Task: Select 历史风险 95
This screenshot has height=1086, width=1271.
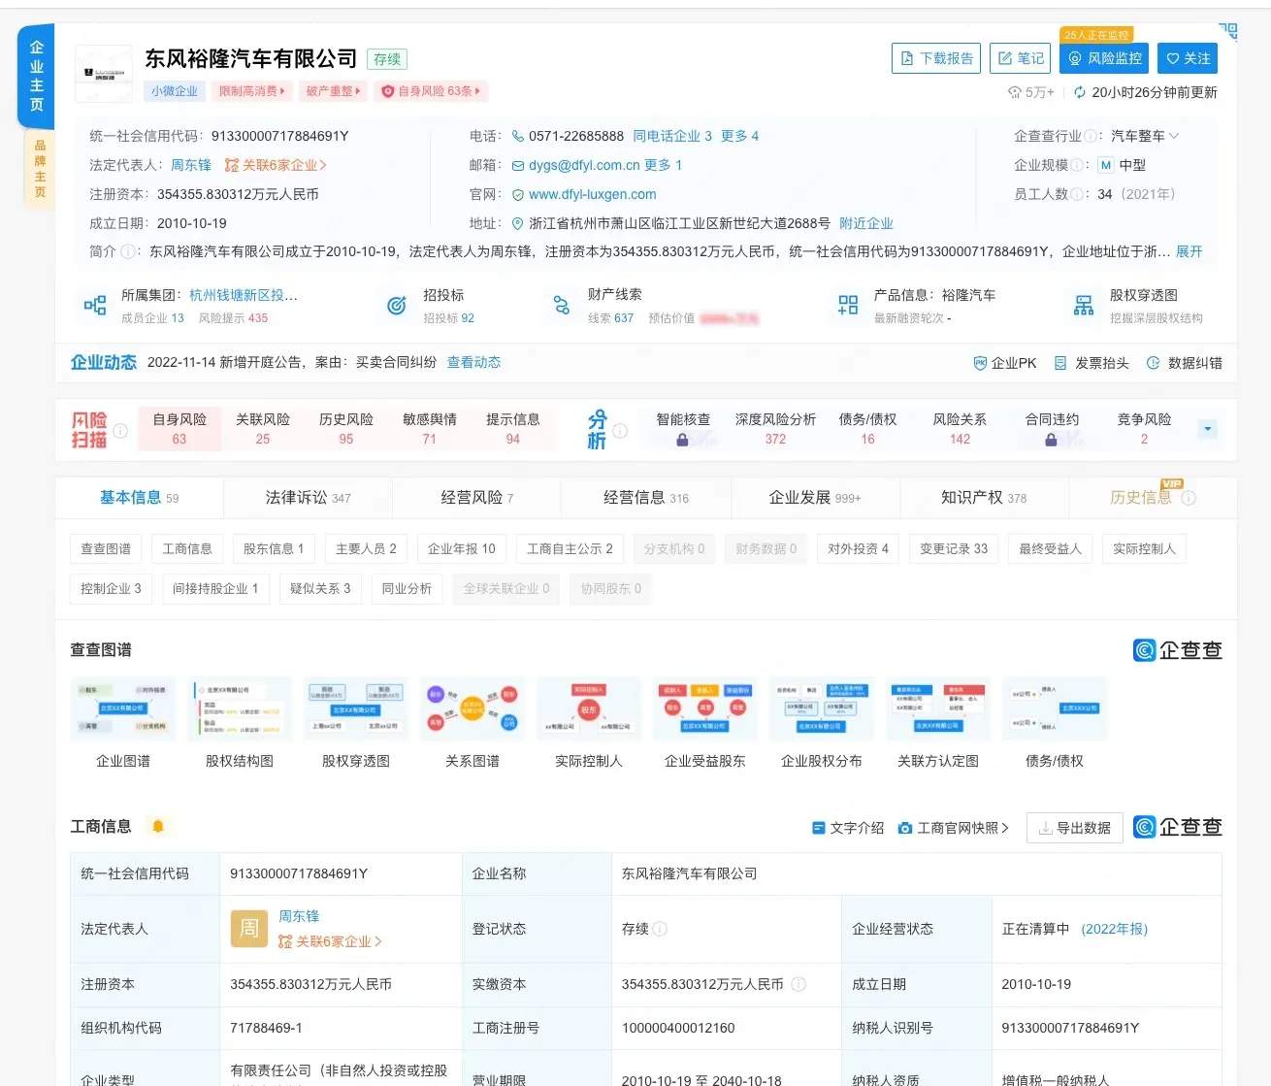Action: [x=346, y=429]
